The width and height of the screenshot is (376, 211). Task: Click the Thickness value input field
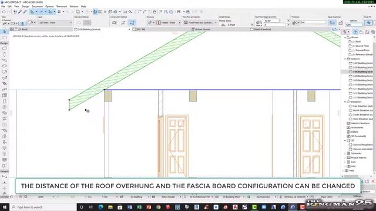[x=313, y=22]
